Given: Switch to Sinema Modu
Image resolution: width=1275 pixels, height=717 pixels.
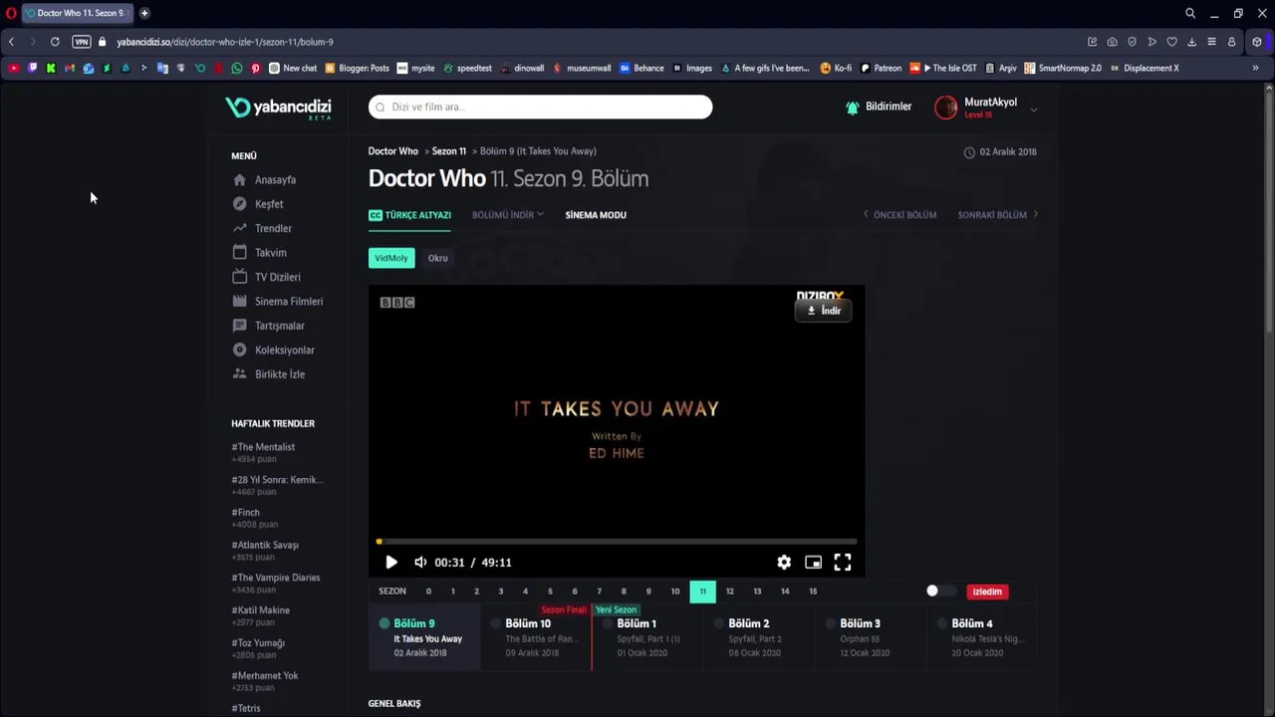Looking at the screenshot, I should [596, 215].
